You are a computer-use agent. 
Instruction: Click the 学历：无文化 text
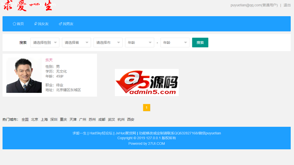point(56,72)
